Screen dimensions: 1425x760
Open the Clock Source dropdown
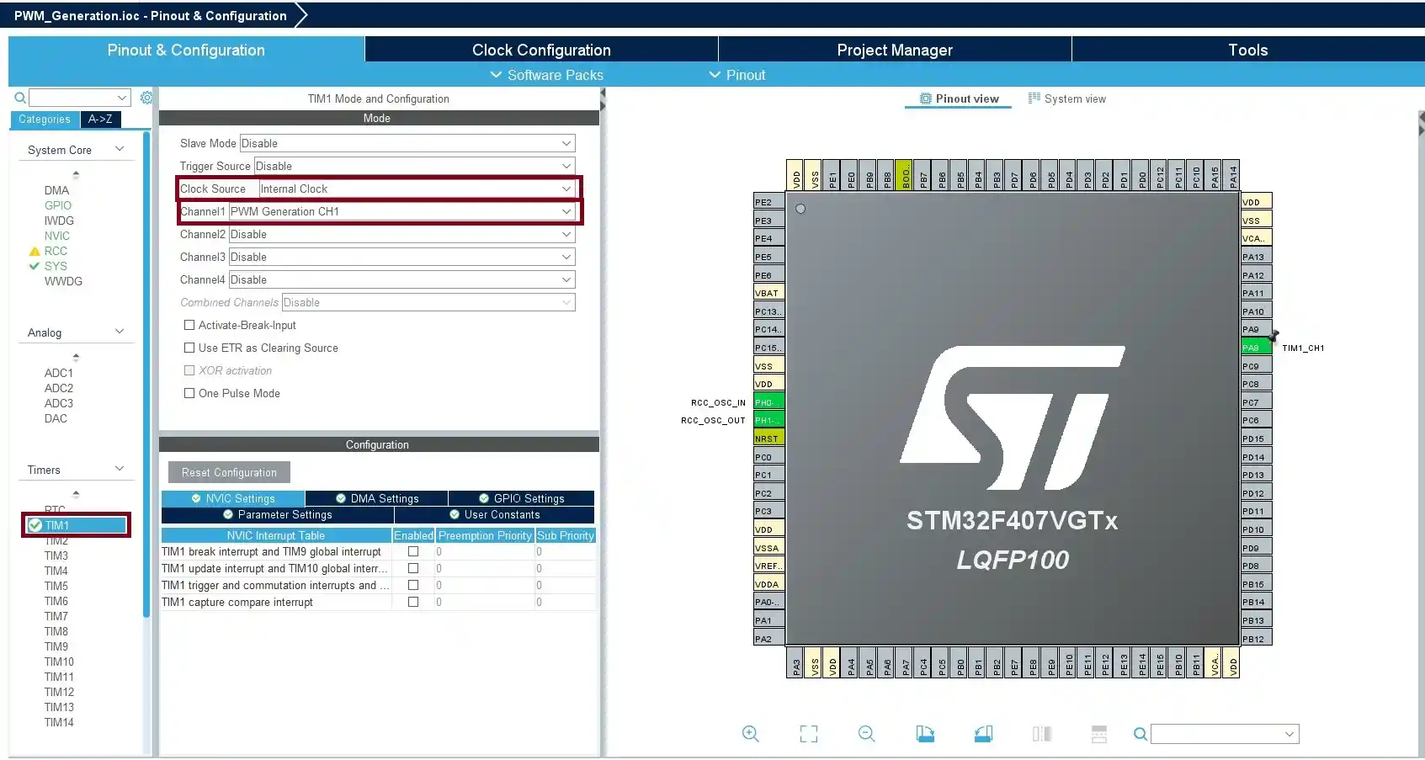tap(417, 189)
